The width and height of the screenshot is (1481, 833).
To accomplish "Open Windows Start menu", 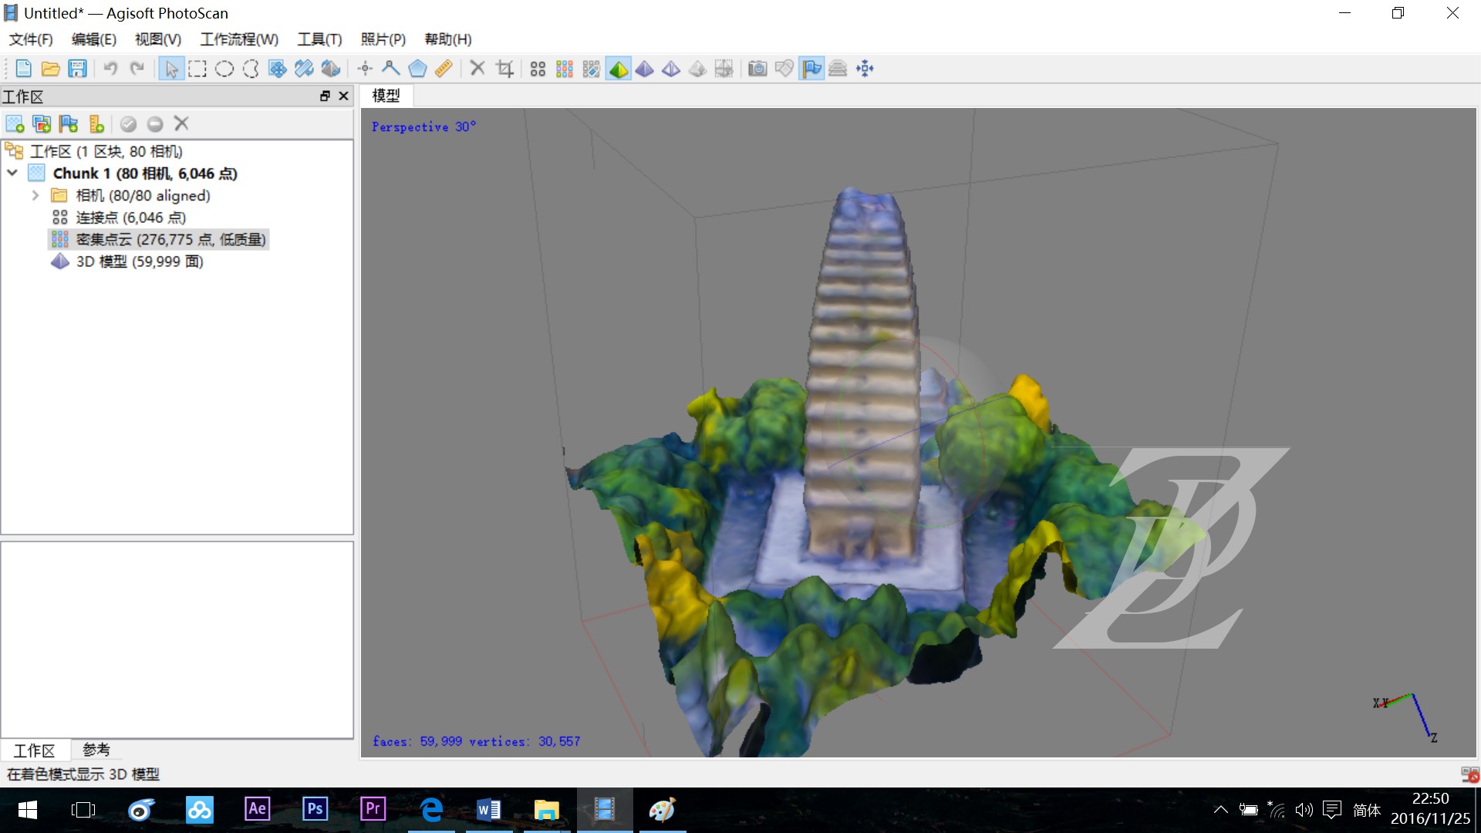I will [27, 810].
